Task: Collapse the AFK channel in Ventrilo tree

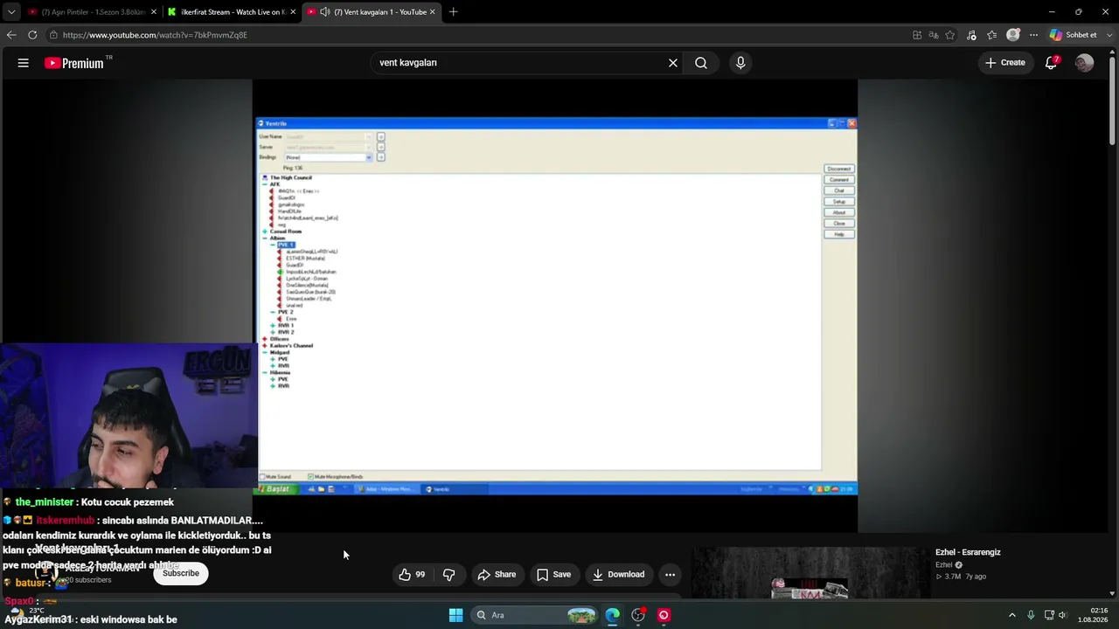Action: (x=266, y=184)
